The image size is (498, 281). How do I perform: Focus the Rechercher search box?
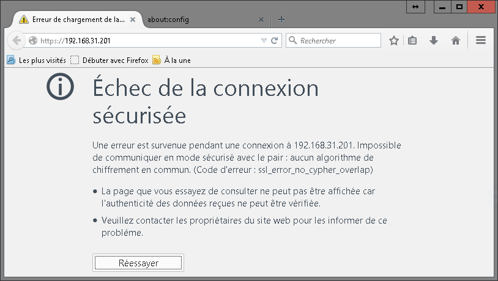pyautogui.click(x=333, y=40)
